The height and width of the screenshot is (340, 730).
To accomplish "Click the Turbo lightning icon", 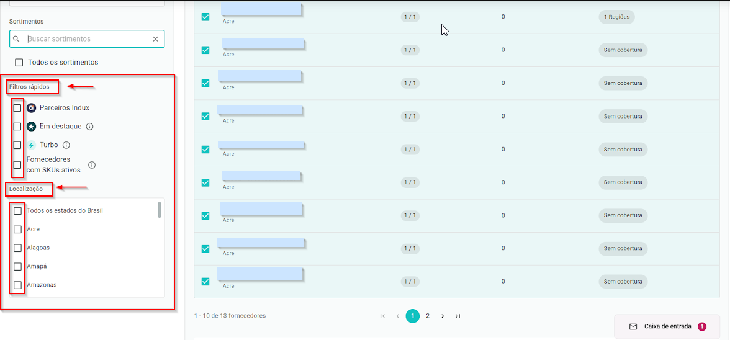I will click(x=32, y=145).
